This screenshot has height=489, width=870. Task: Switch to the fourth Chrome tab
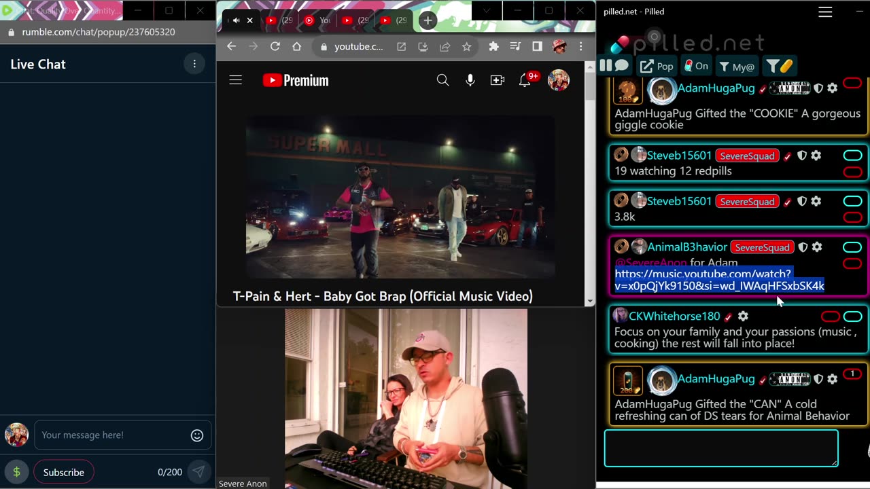(x=355, y=20)
